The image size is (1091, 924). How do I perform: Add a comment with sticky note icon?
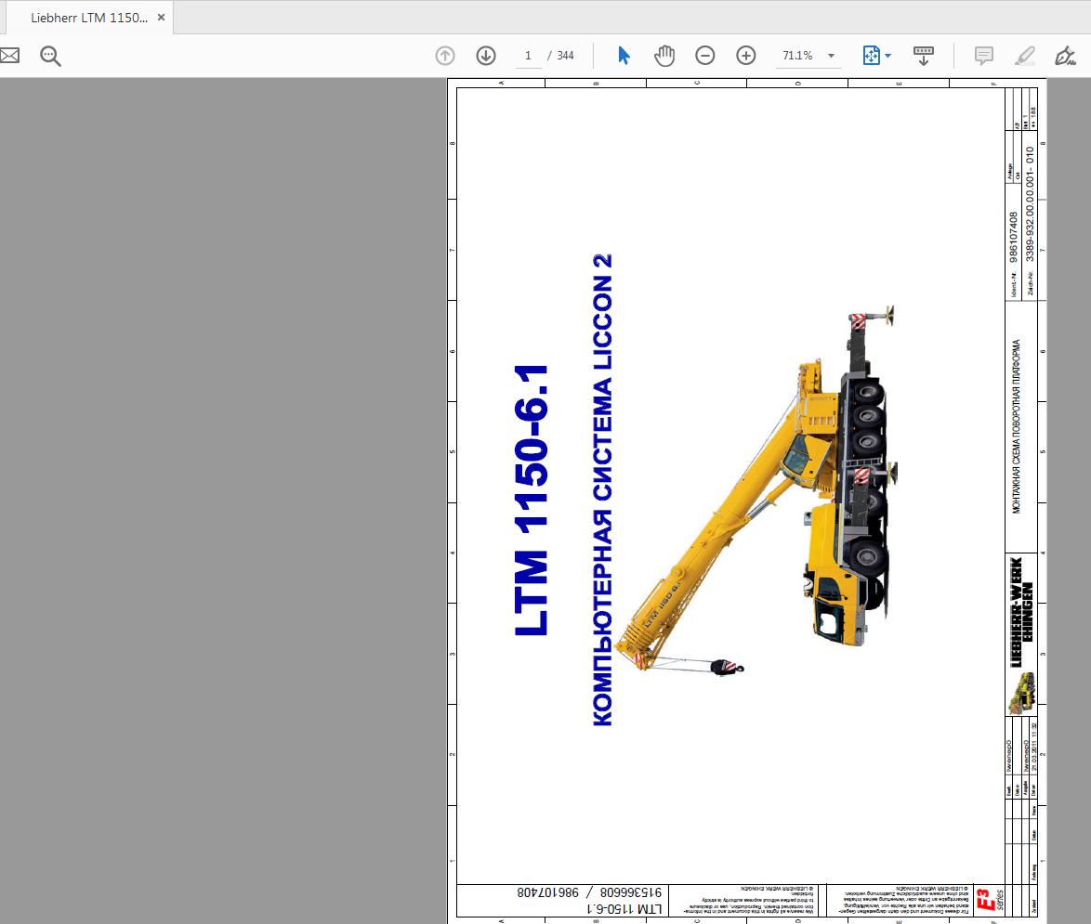click(x=983, y=56)
